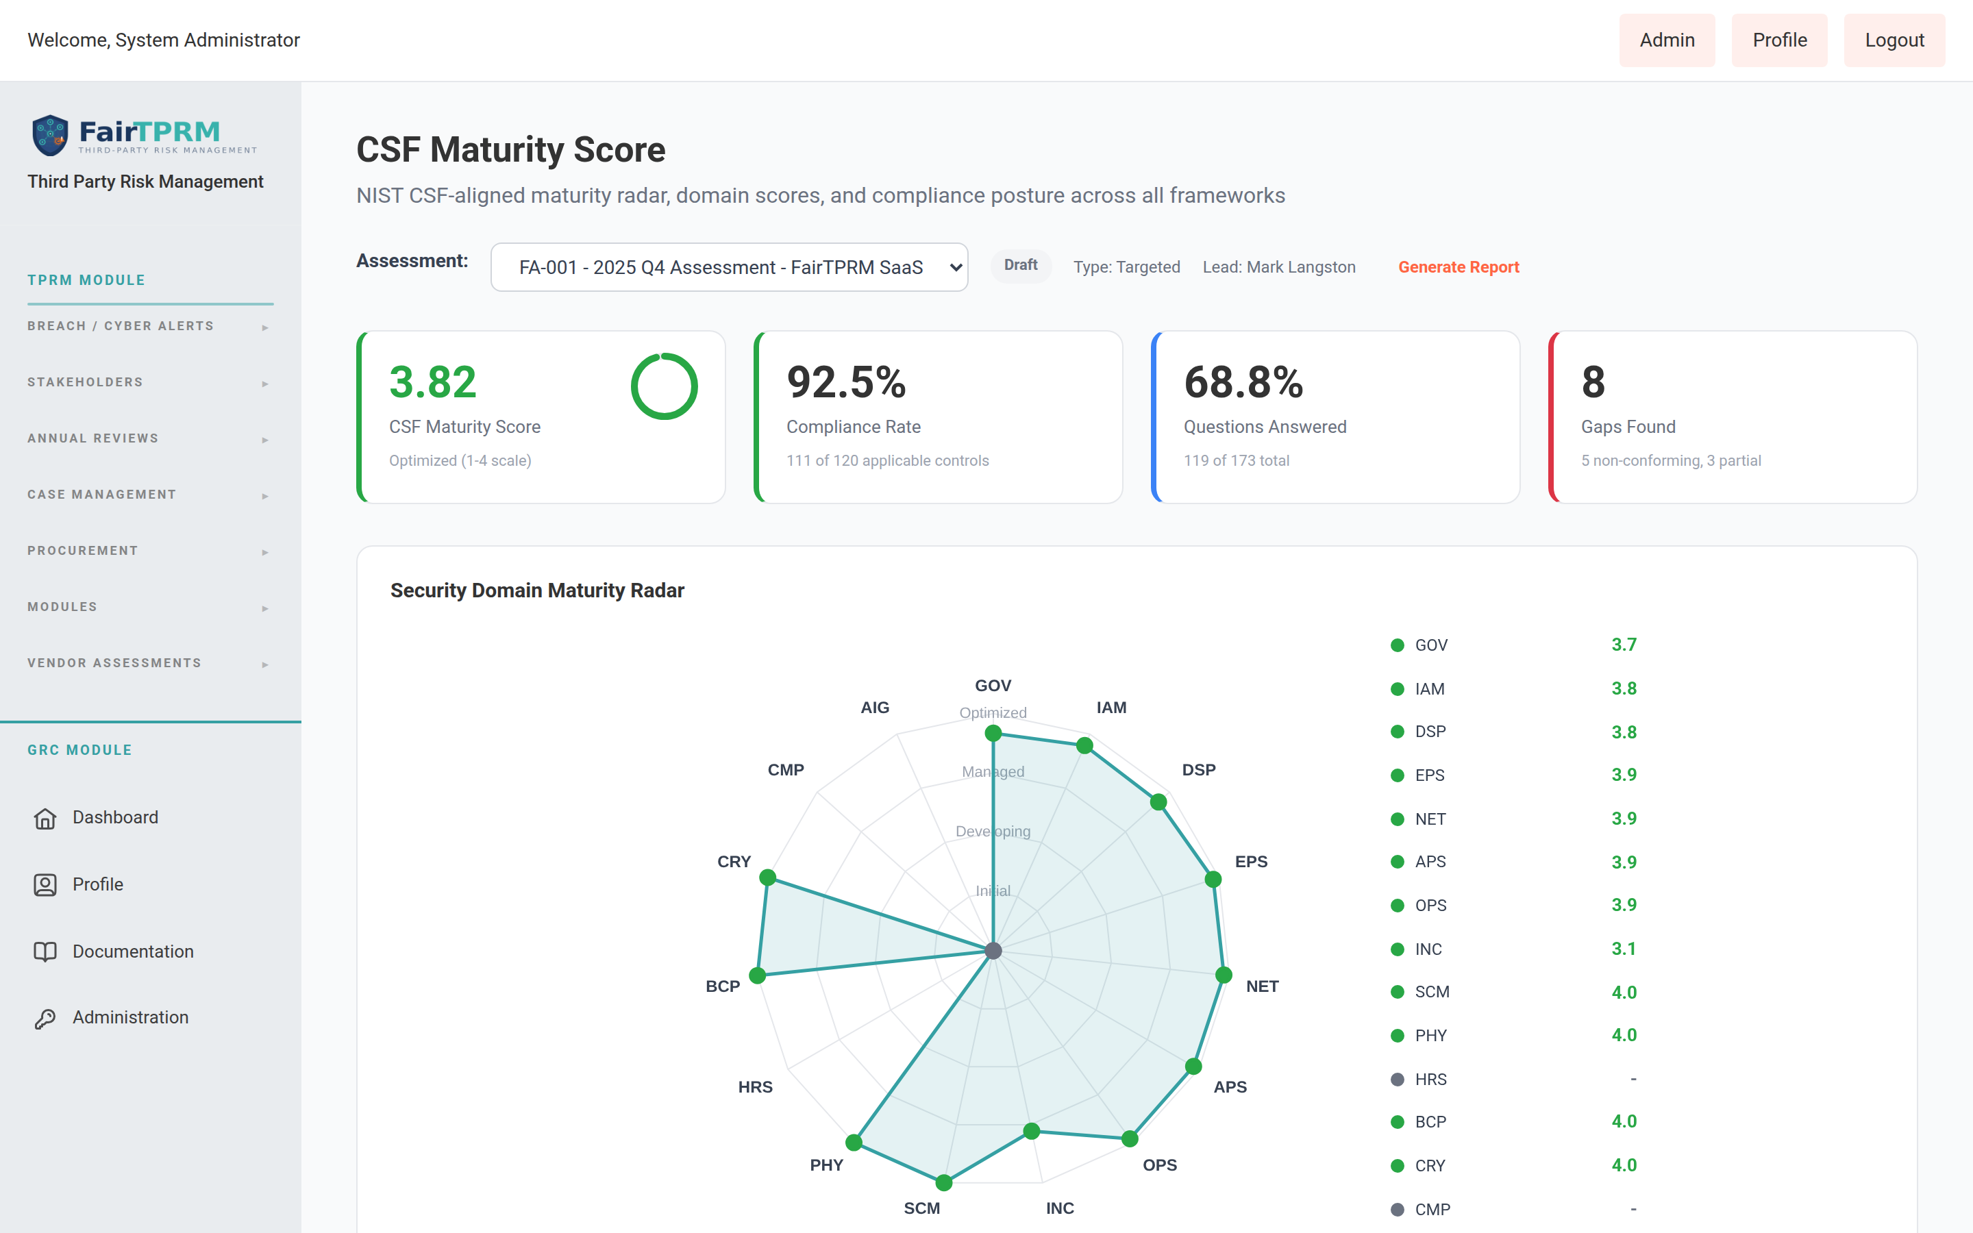This screenshot has width=1973, height=1233.
Task: Click the Compliance Rate 92.5% card
Action: click(939, 418)
